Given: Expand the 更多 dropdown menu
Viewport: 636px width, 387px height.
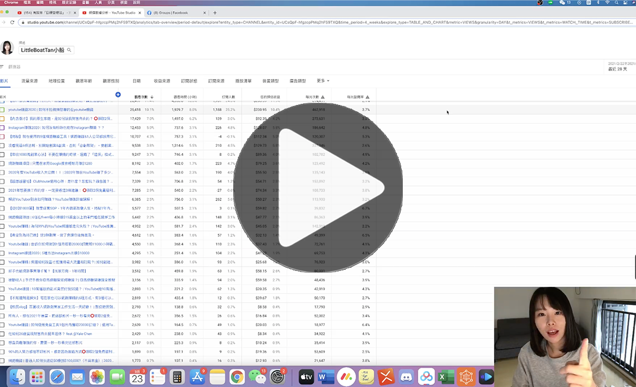Looking at the screenshot, I should click(323, 81).
